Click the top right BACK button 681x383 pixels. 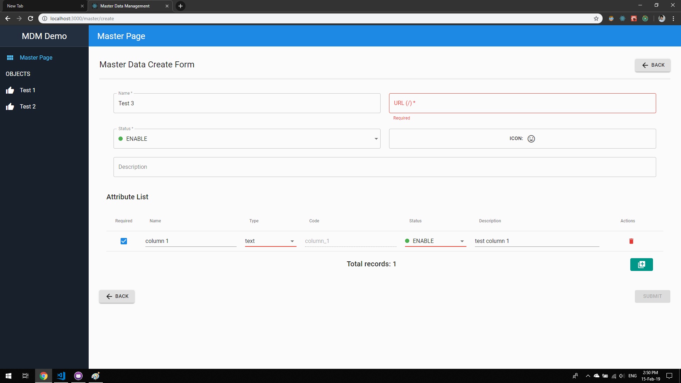pyautogui.click(x=652, y=65)
